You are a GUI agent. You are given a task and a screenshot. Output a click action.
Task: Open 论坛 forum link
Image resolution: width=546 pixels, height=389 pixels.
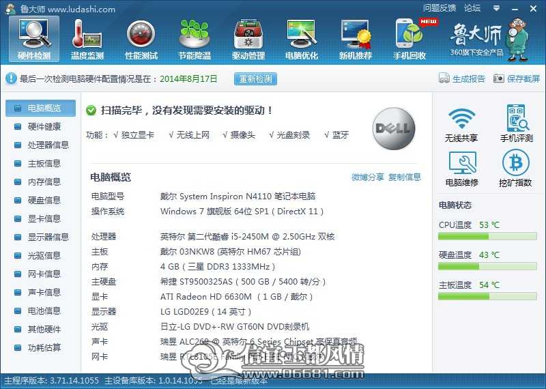[472, 8]
